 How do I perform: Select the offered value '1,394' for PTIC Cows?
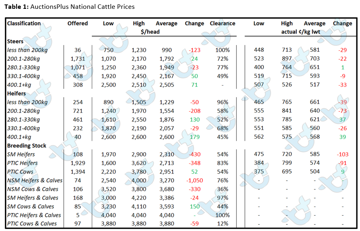[x=78, y=172]
